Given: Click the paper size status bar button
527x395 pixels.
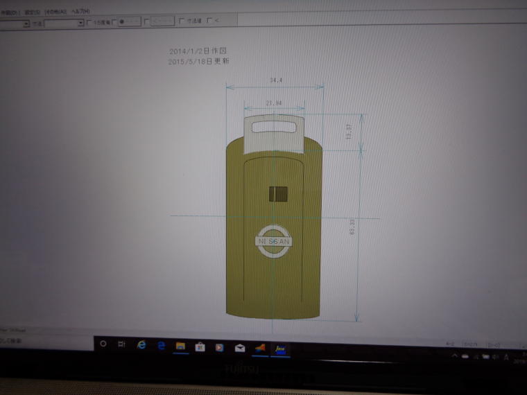Looking at the screenshot, I should click(450, 344).
